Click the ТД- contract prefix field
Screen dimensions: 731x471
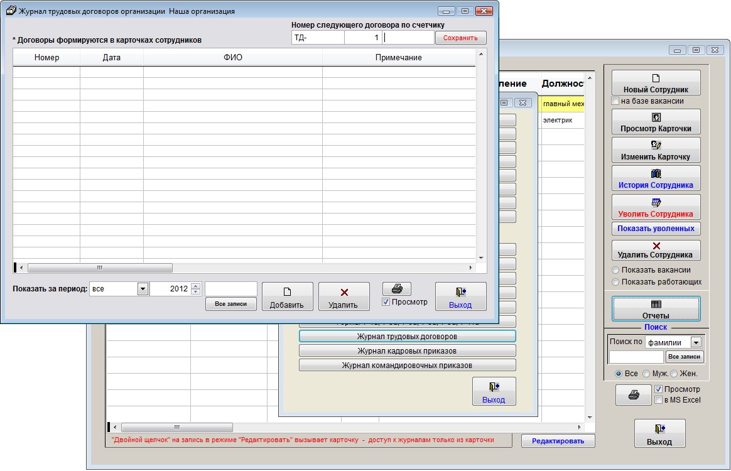[318, 38]
